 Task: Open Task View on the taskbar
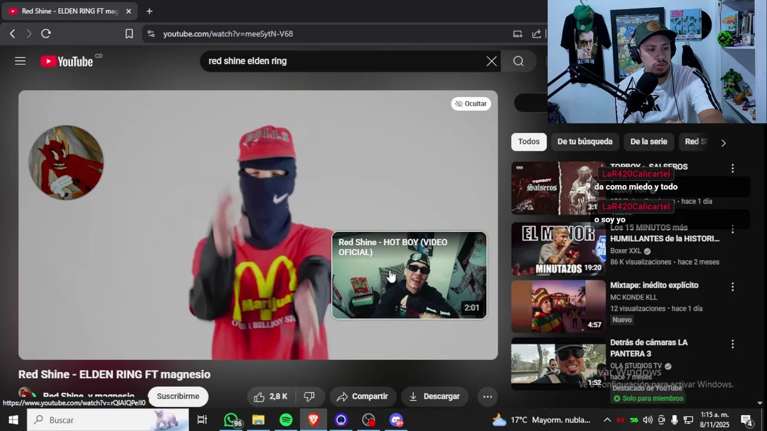coord(202,420)
